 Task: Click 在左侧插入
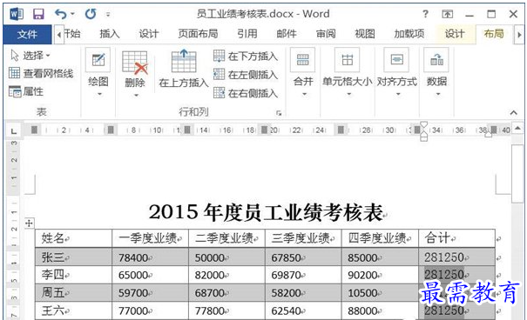(246, 75)
